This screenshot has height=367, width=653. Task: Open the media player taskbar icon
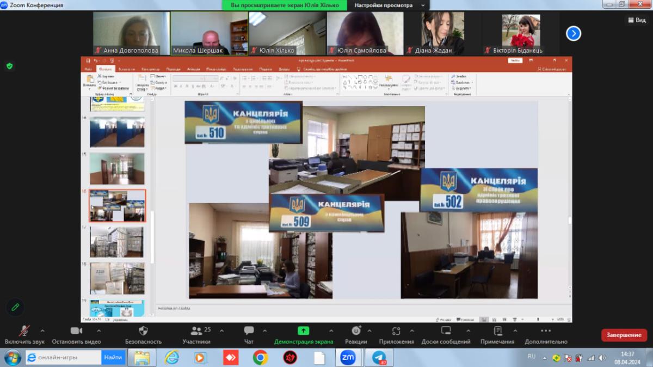click(x=201, y=358)
